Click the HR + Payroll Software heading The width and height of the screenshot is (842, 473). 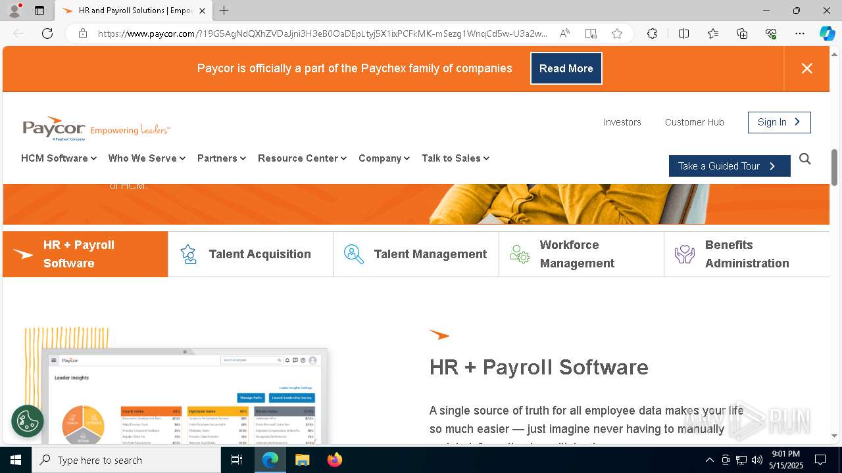(539, 367)
